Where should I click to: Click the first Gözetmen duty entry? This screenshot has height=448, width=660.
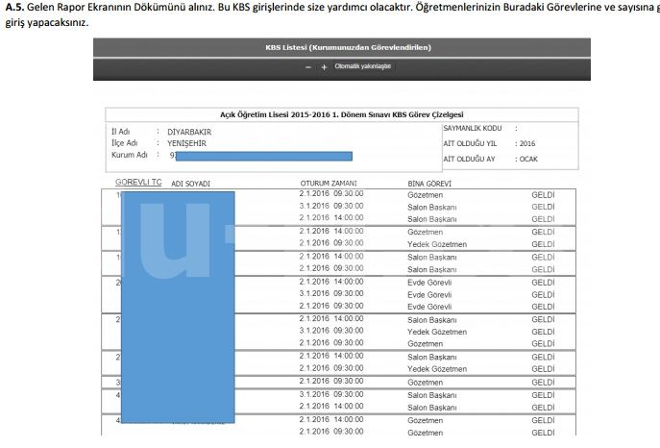426,195
